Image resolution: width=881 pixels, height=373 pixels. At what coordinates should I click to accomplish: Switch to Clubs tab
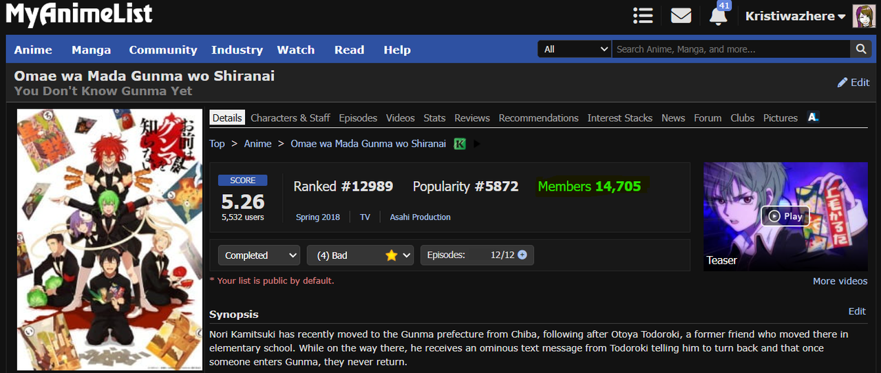[743, 118]
